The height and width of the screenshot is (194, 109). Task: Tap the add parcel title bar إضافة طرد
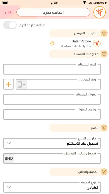point(53,12)
